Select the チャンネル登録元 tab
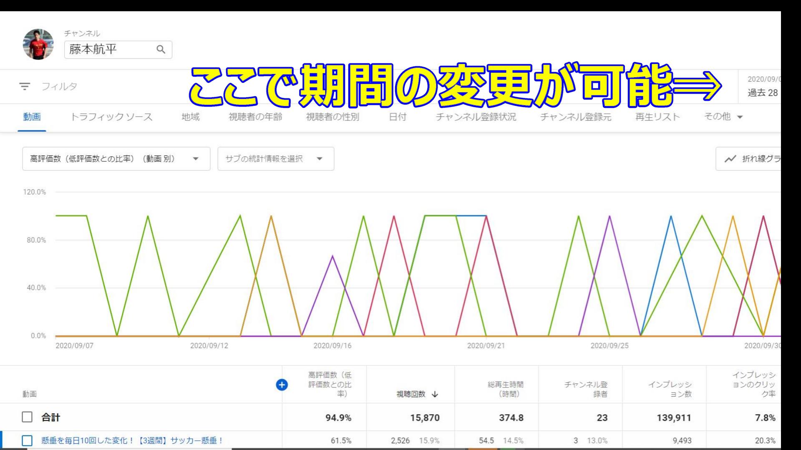 tap(576, 117)
